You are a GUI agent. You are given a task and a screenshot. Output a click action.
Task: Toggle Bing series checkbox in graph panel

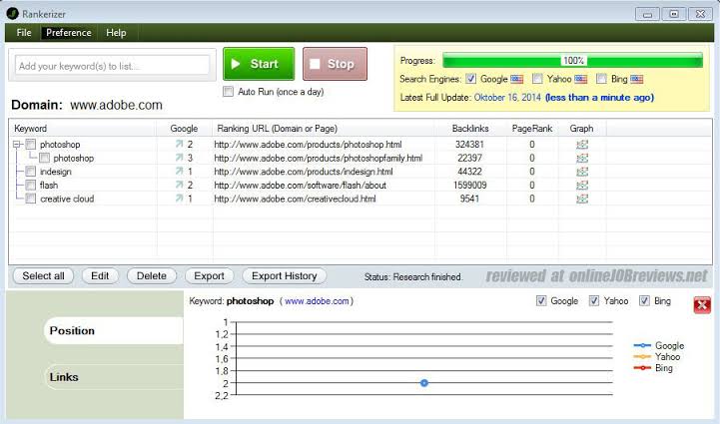[x=645, y=301]
